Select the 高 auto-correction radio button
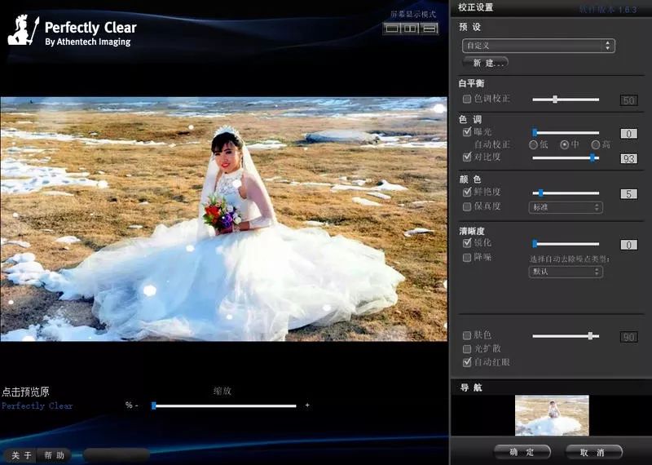Screen dimensions: 652x465 [596, 145]
